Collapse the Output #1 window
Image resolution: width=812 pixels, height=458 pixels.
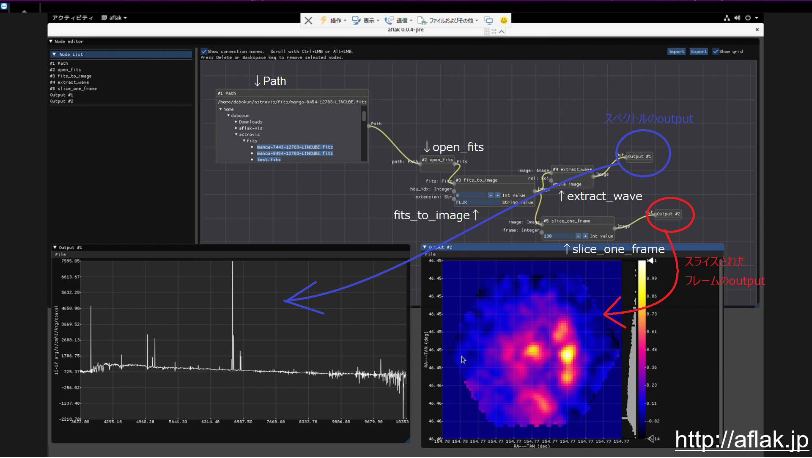click(55, 247)
